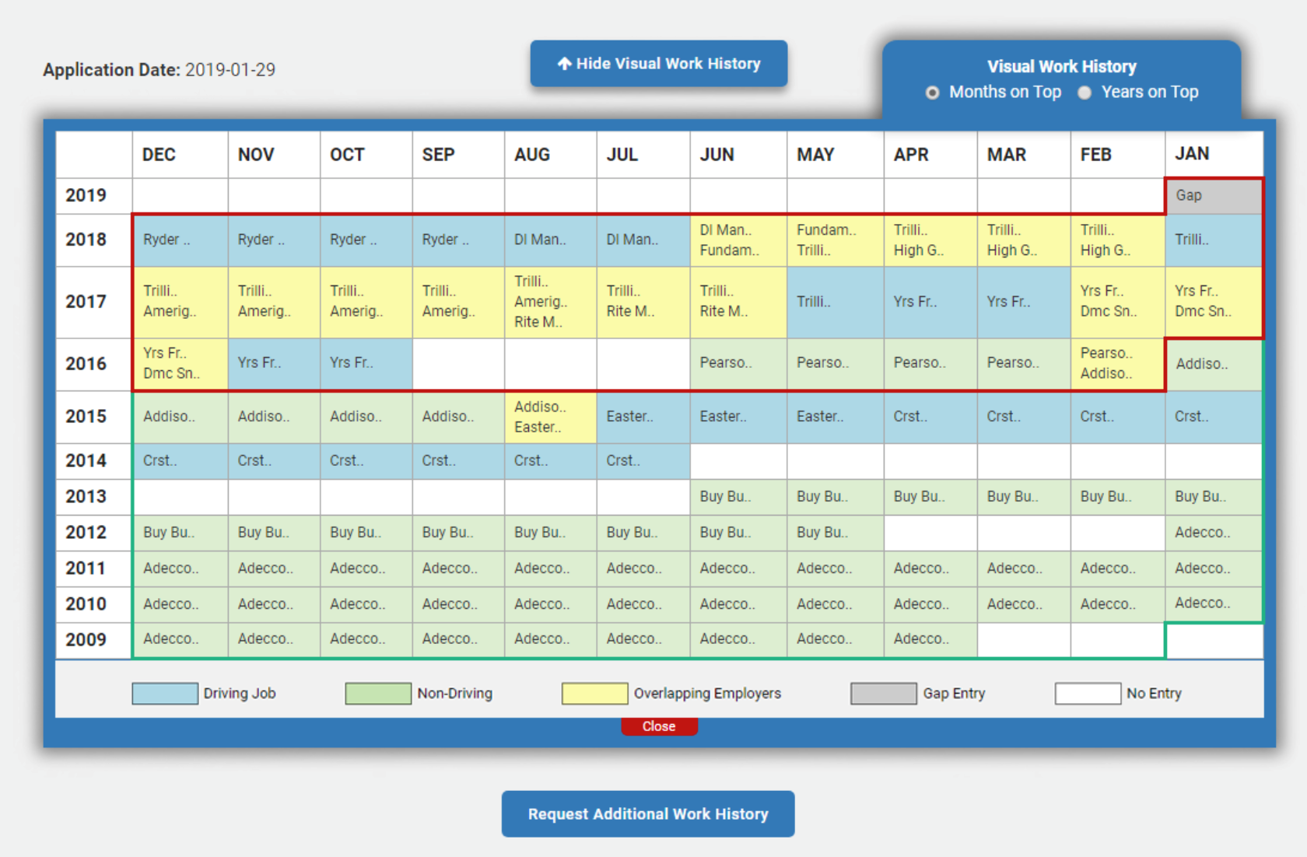Click the No Entry white legend swatch
The image size is (1307, 857).
(x=1087, y=694)
